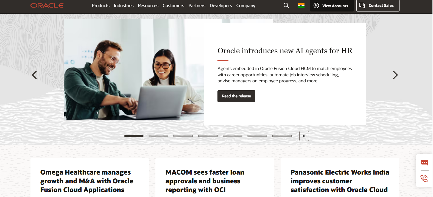Open the red chat bubble icon
This screenshot has width=433, height=197.
point(424,163)
